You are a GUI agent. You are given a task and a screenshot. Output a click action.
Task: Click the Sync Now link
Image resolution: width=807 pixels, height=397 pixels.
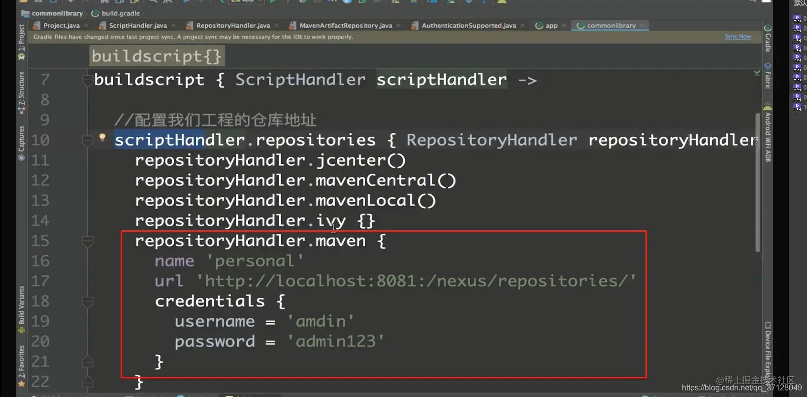738,37
